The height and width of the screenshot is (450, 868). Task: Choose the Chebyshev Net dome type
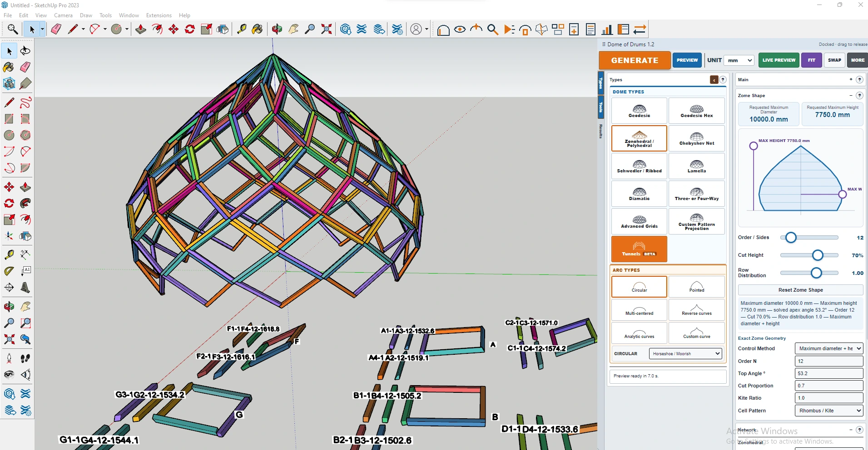(x=697, y=138)
